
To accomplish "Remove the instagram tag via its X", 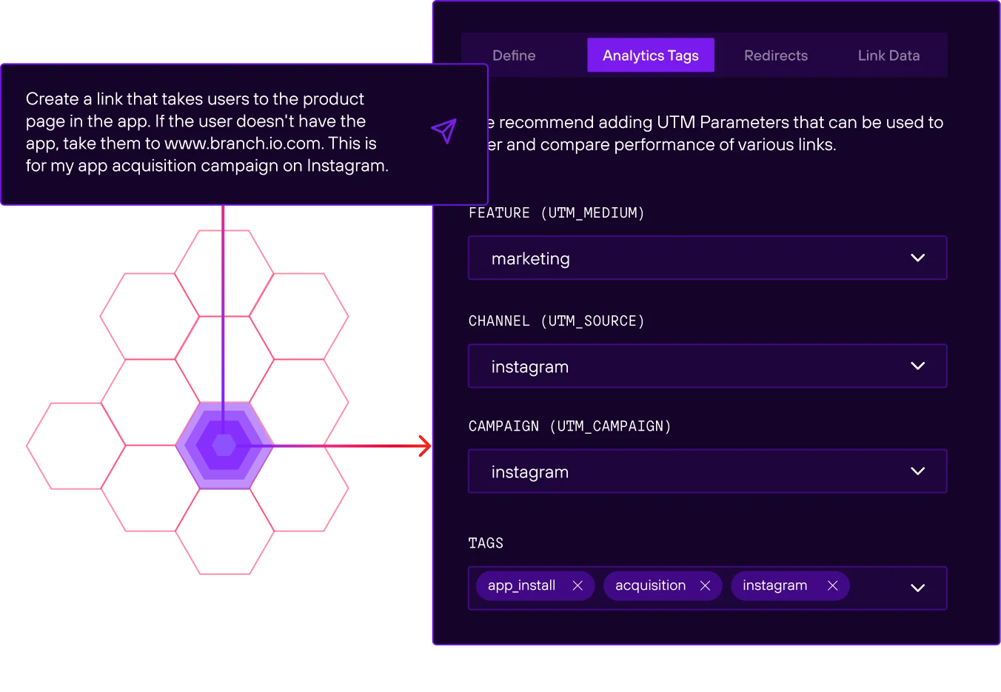I will [x=833, y=585].
